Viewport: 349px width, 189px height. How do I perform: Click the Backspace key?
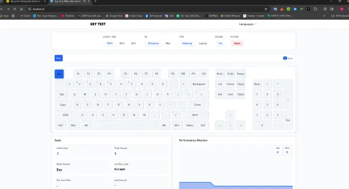click(199, 84)
